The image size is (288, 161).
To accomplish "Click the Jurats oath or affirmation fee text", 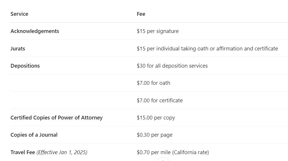I will pyautogui.click(x=207, y=49).
